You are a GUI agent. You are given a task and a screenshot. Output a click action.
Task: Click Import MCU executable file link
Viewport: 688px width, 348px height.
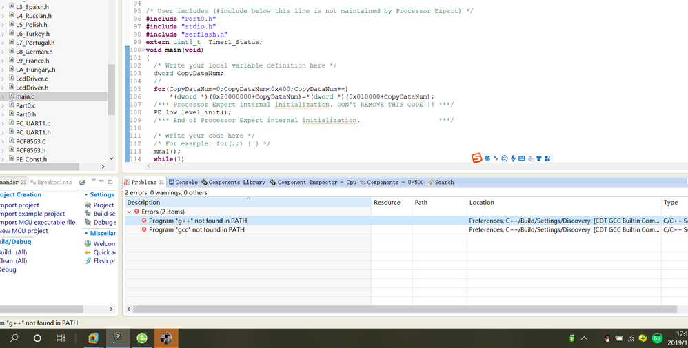37,222
